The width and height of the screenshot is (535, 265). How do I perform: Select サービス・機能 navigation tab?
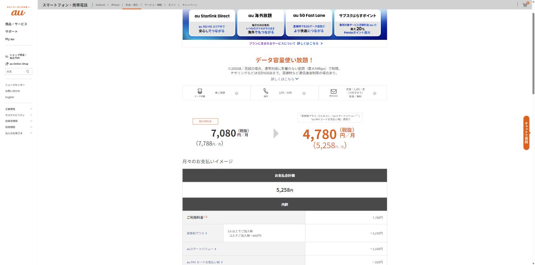point(153,5)
